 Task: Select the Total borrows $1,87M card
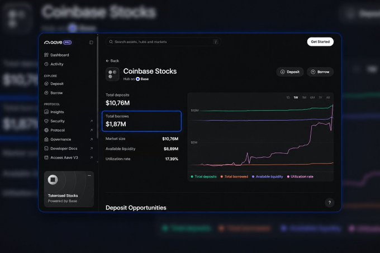pyautogui.click(x=141, y=121)
